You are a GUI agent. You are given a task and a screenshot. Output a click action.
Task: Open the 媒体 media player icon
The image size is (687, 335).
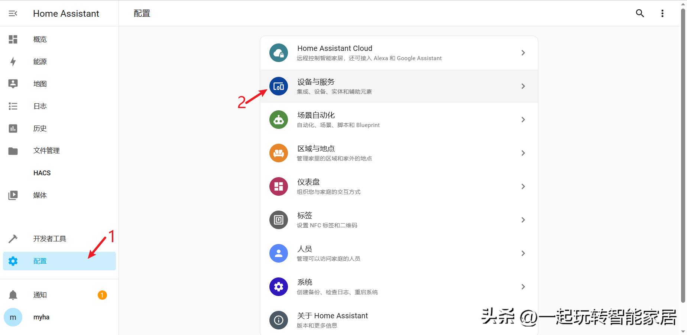tap(13, 195)
